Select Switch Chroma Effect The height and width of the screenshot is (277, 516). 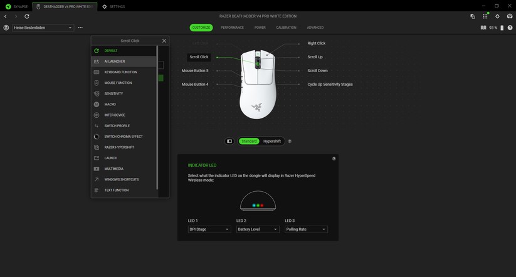coord(124,137)
